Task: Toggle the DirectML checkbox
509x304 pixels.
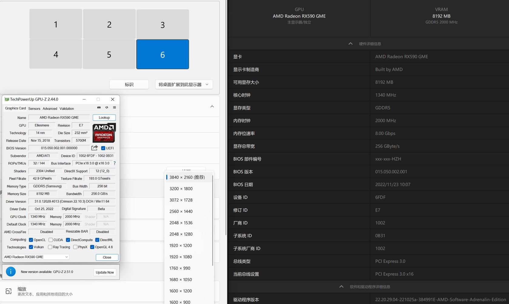Action: pyautogui.click(x=97, y=240)
